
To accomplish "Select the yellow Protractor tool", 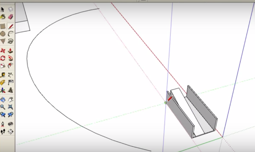I will click(x=3, y=82).
